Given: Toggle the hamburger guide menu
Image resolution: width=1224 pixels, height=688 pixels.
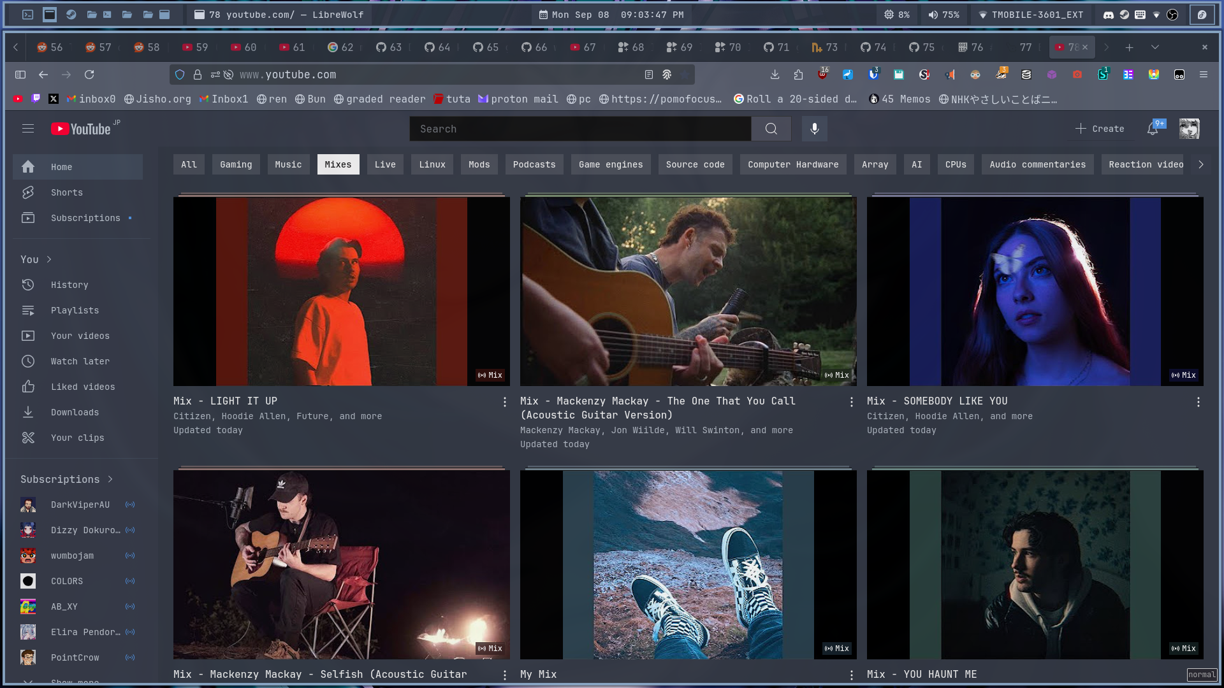Looking at the screenshot, I should pyautogui.click(x=28, y=129).
